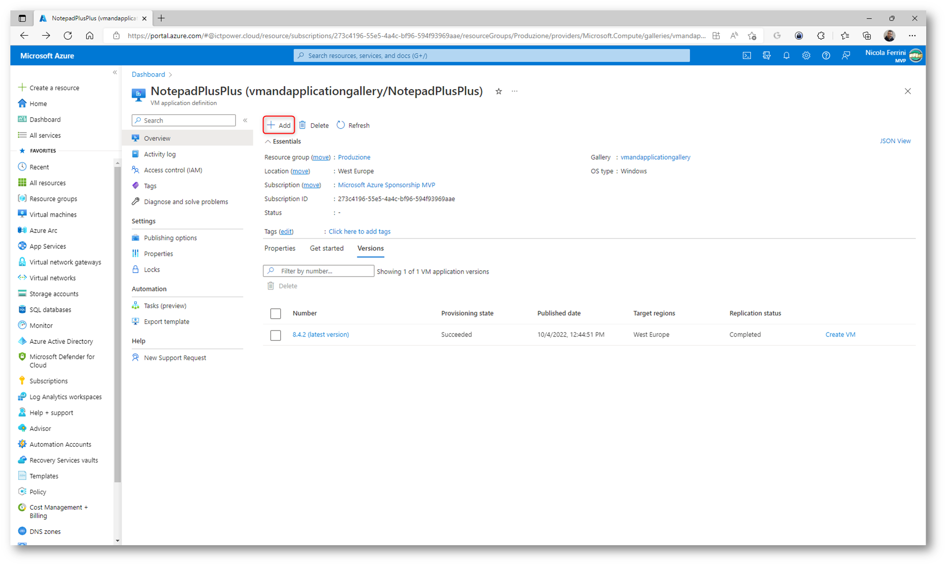The height and width of the screenshot is (566, 947).
Task: Open Access control (IAM)
Action: [x=173, y=170]
